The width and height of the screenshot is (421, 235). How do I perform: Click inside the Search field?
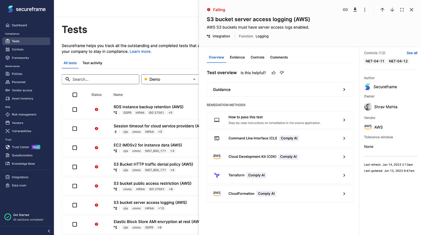click(100, 79)
